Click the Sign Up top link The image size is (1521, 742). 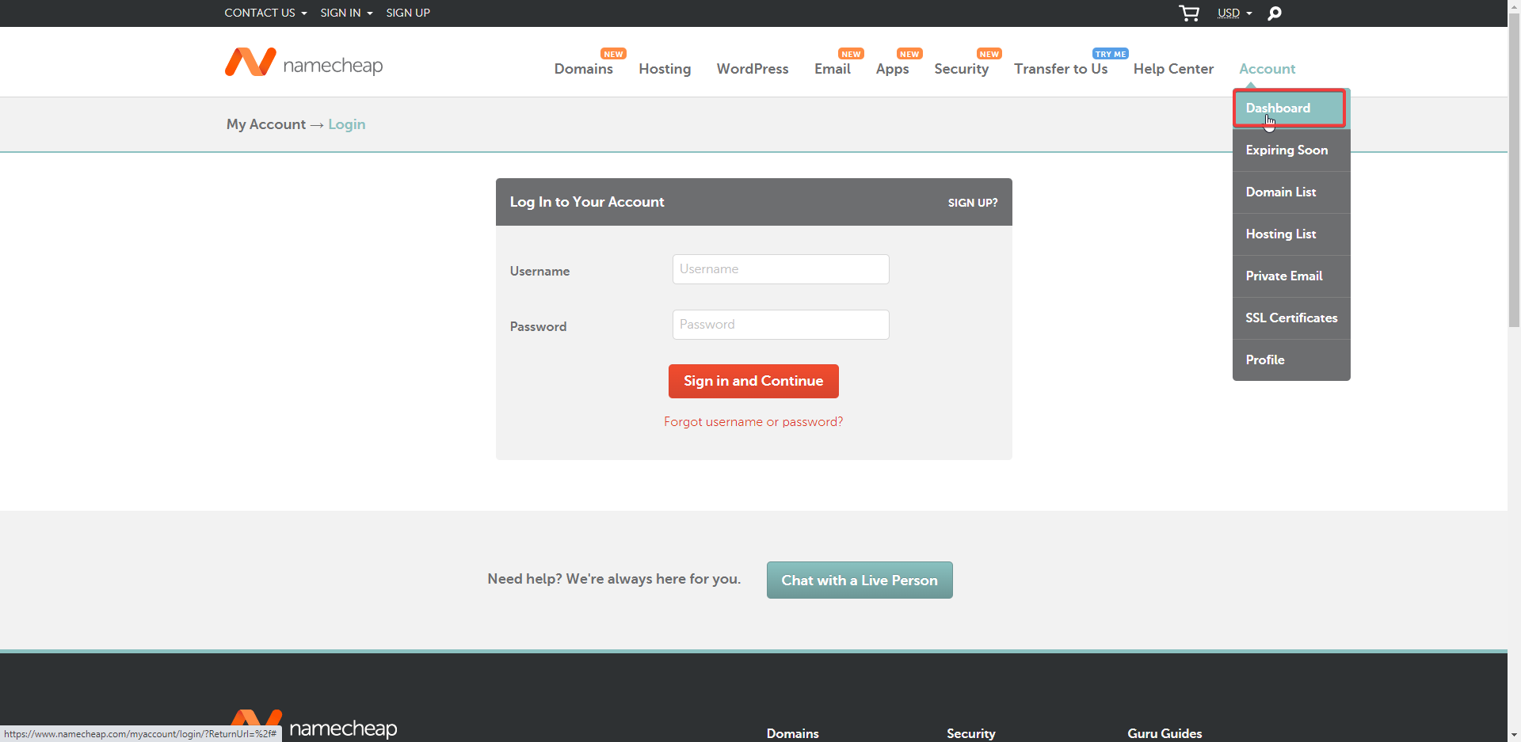408,13
